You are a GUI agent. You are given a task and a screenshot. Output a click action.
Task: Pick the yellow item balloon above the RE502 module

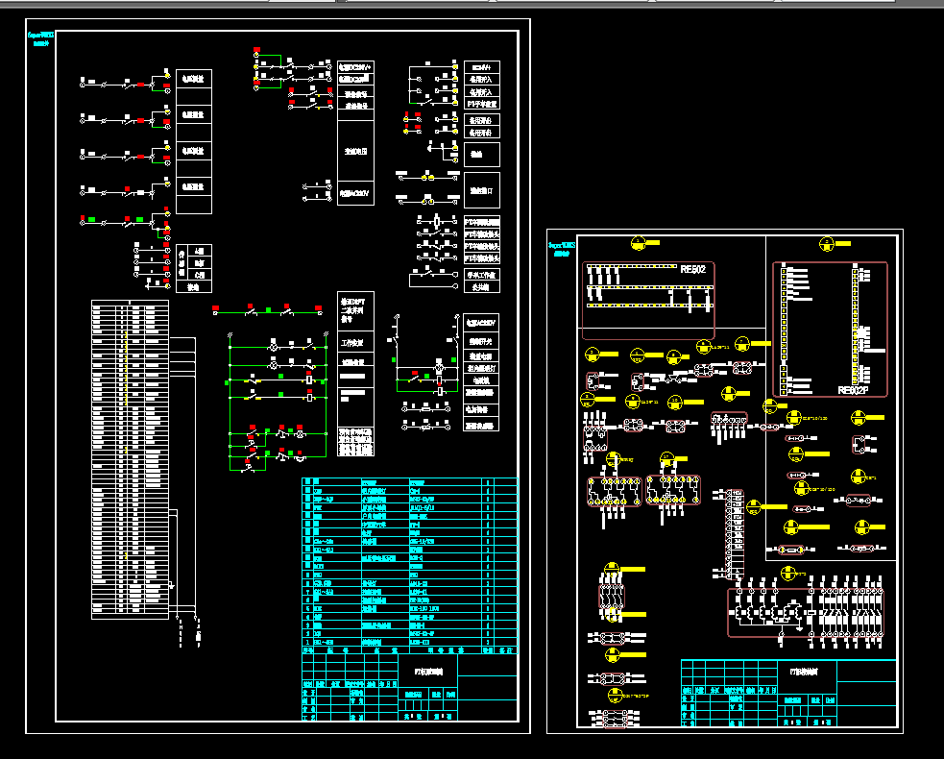click(639, 243)
